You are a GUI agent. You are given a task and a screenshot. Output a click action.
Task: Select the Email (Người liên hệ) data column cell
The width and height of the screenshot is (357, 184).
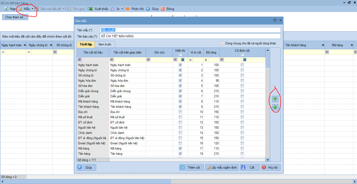[x=93, y=143]
